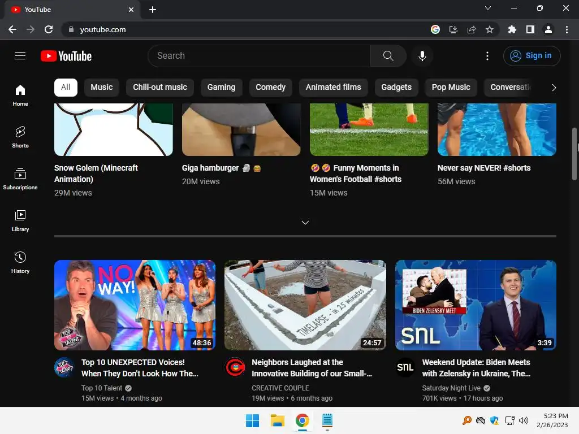
Task: Select the Gaming chip
Action: click(221, 88)
